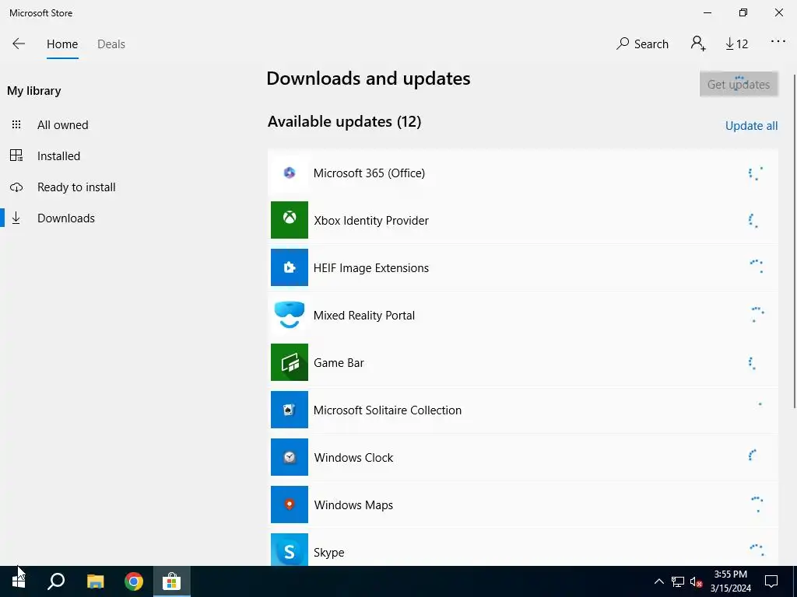The width and height of the screenshot is (797, 597).
Task: Open the Microsoft 365 (Office) entry name
Action: pyautogui.click(x=369, y=173)
